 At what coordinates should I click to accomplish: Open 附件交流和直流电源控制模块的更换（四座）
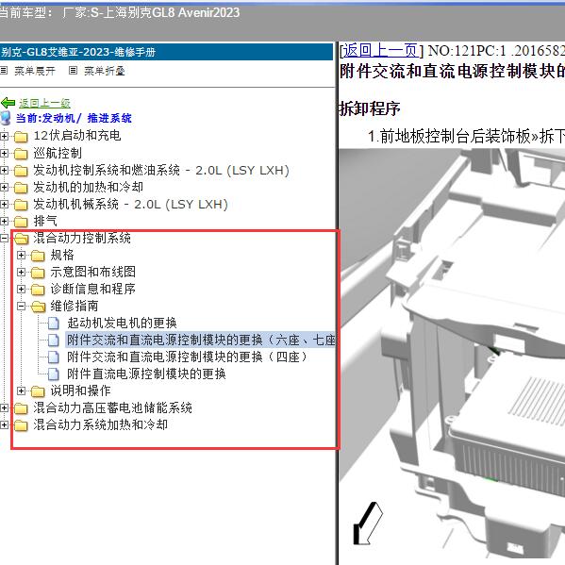pos(187,357)
